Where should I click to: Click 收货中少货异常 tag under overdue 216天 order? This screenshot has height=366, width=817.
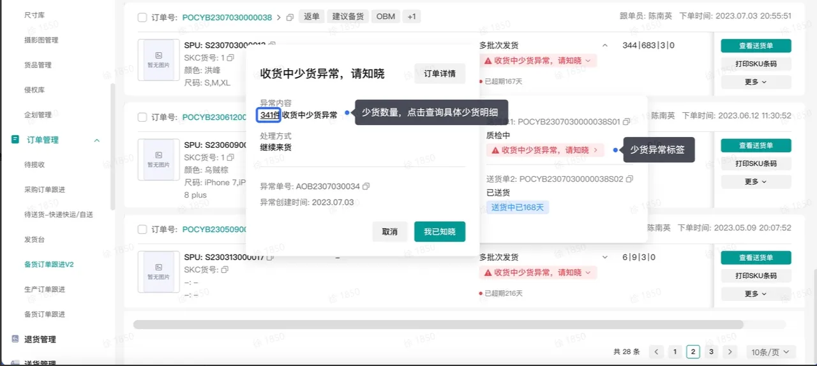coord(538,272)
